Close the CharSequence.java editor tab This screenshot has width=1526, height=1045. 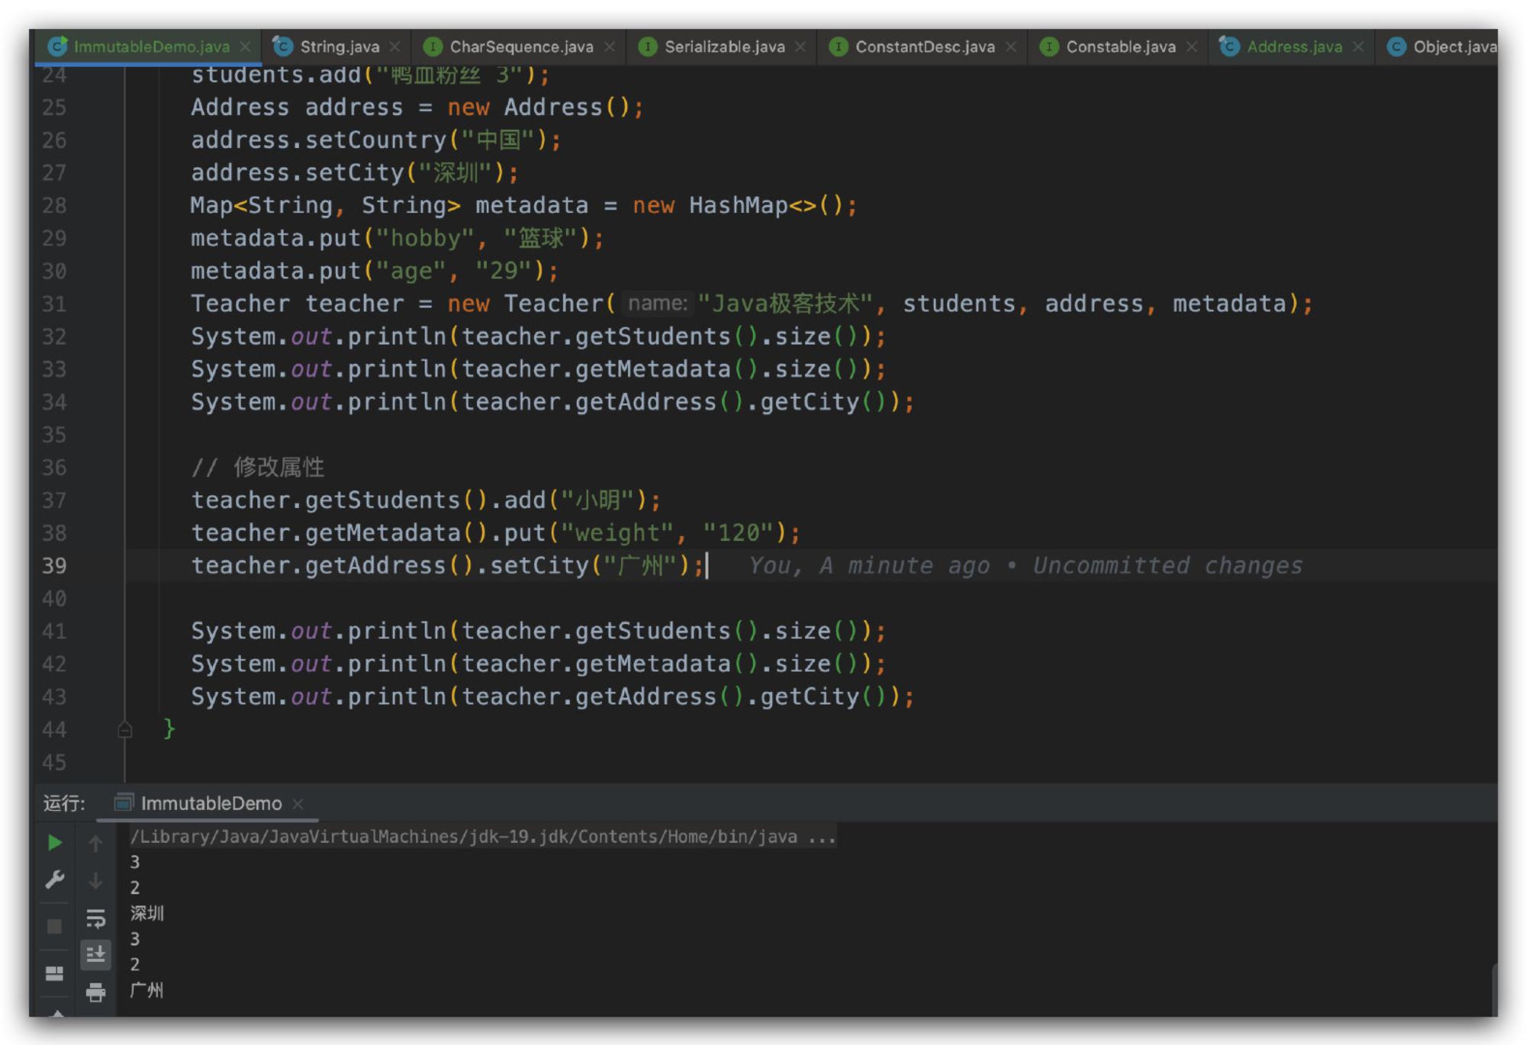(609, 47)
